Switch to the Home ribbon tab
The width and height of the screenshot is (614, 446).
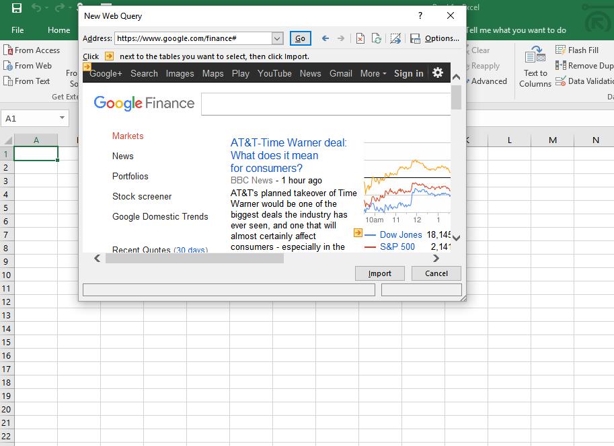(59, 30)
